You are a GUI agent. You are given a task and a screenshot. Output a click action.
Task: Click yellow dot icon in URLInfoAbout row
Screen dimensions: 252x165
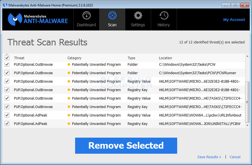point(69,115)
